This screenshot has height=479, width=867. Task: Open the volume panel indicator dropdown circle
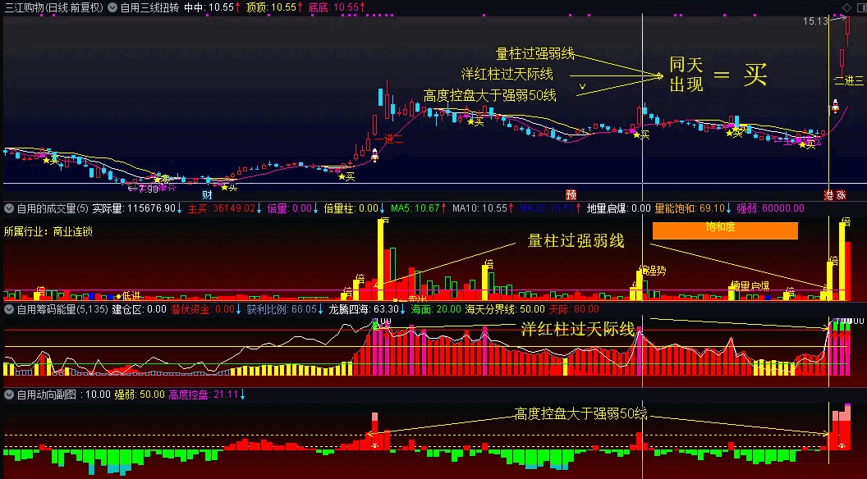(x=9, y=208)
